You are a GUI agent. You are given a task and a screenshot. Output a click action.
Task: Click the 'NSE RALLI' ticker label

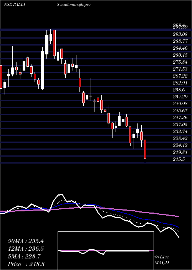pyautogui.click(x=15, y=5)
